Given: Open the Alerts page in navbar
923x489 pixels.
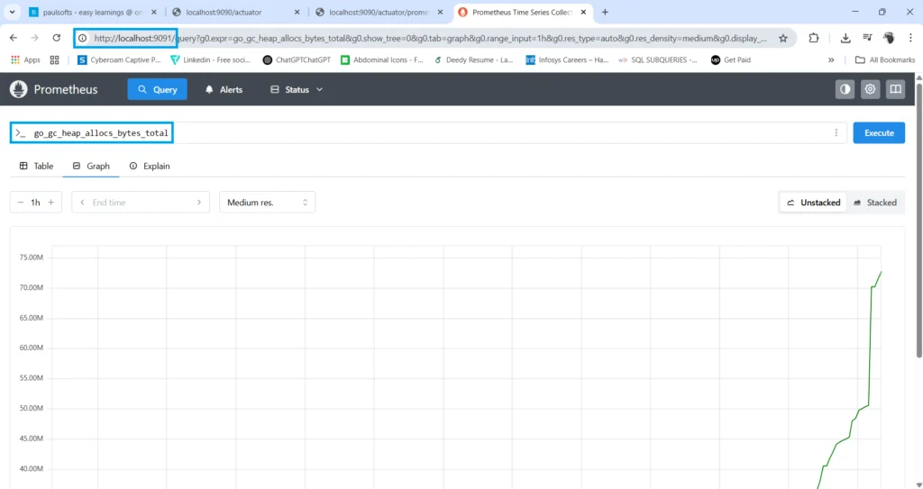Looking at the screenshot, I should point(224,89).
